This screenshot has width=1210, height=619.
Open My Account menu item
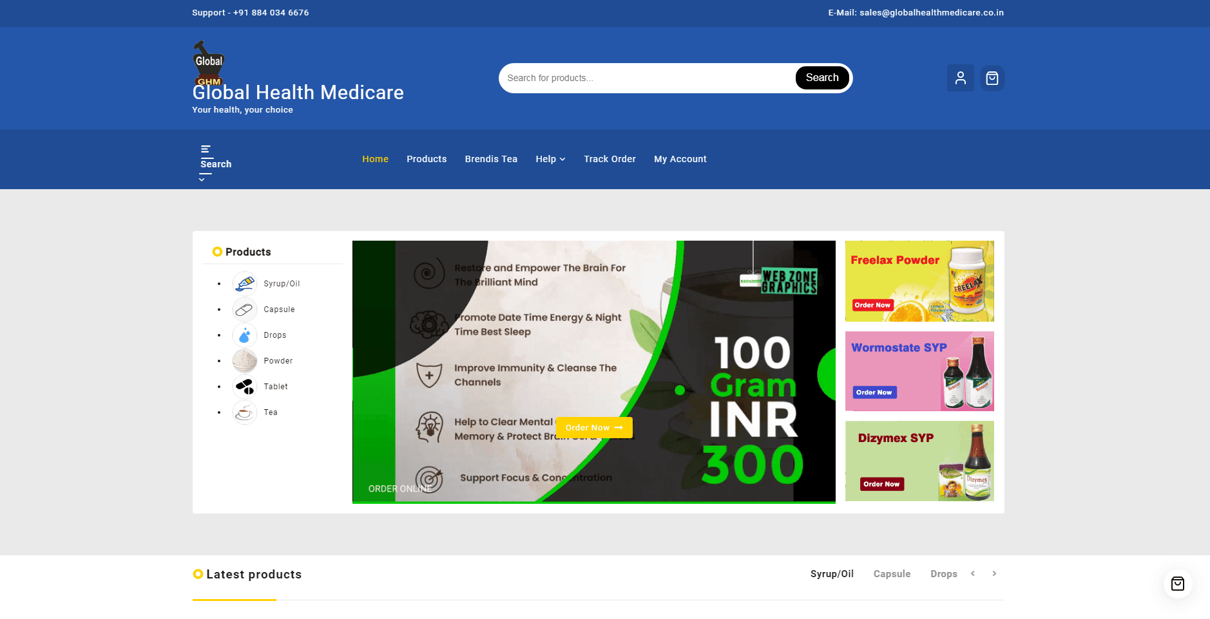pyautogui.click(x=680, y=159)
